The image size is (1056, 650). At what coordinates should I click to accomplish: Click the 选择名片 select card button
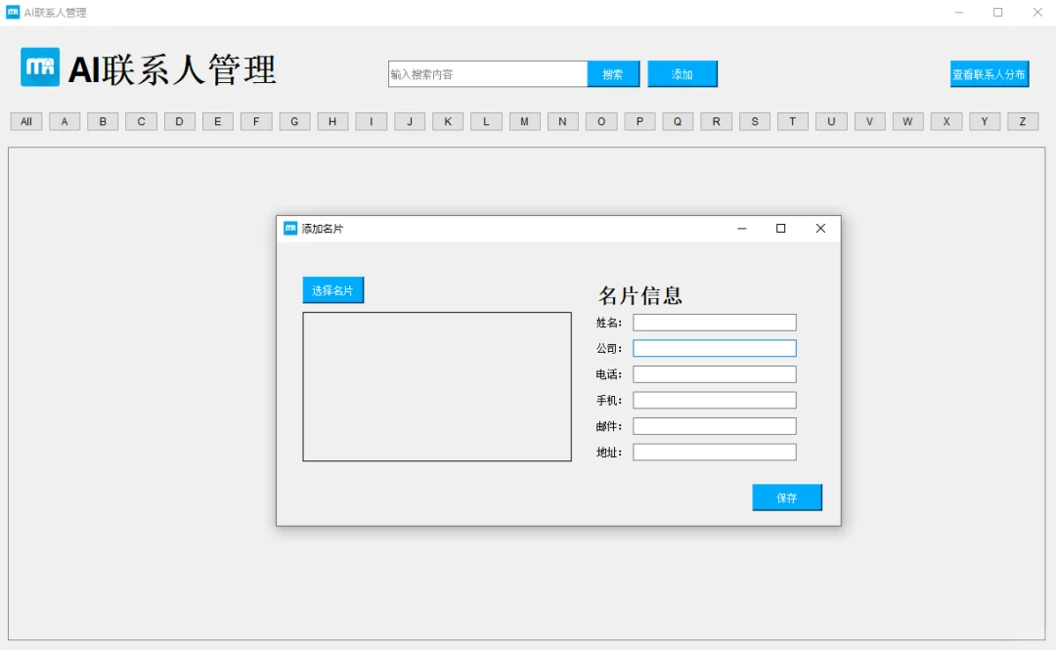[x=332, y=290]
